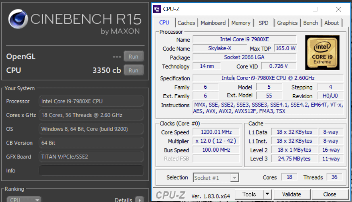Image resolution: width=352 pixels, height=202 pixels.
Task: Click the arrow icon next to Details
Action: tap(139, 199)
